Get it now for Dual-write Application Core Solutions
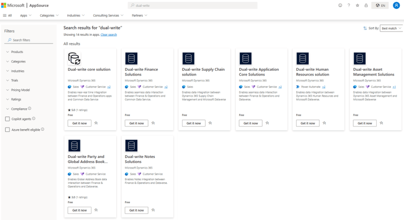 251,123
